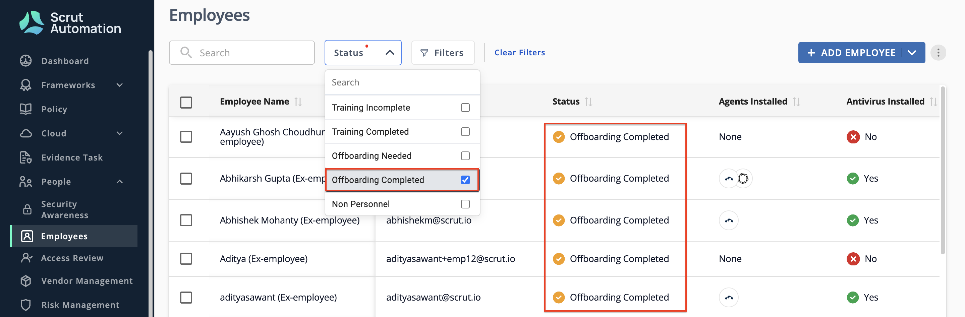
Task: Click the Clear Filters link
Action: 520,53
